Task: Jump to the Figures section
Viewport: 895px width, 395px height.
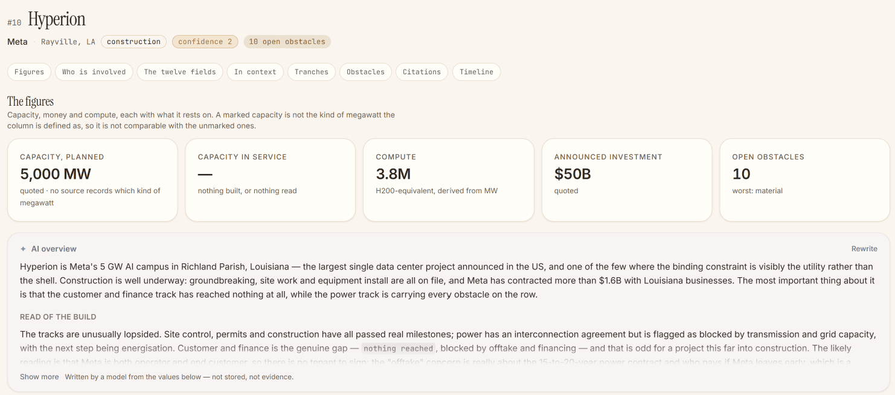Action: click(x=29, y=72)
